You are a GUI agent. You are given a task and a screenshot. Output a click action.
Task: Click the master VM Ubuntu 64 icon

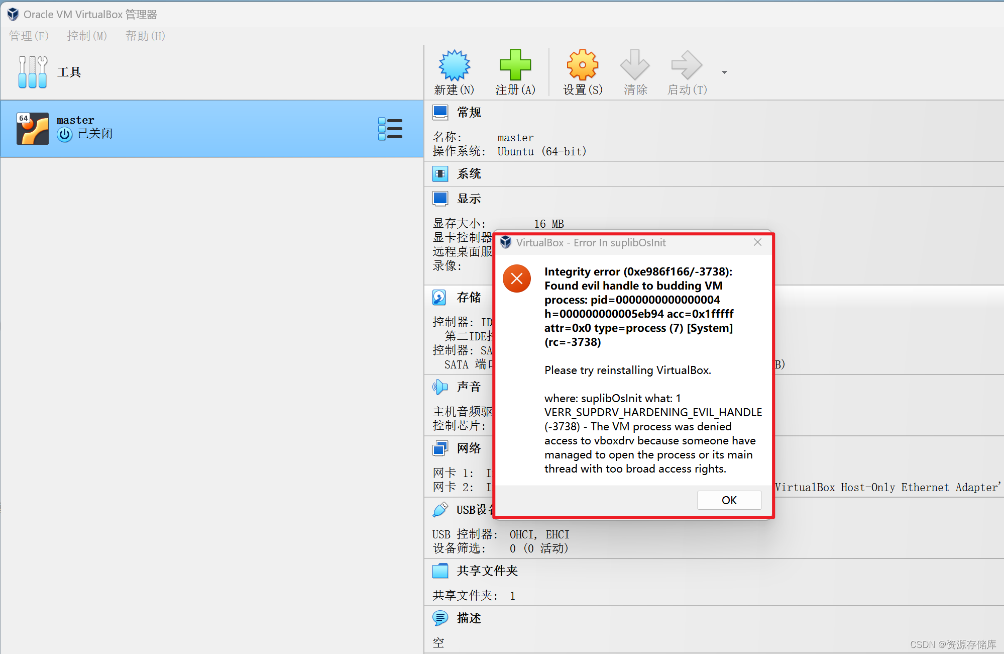33,129
